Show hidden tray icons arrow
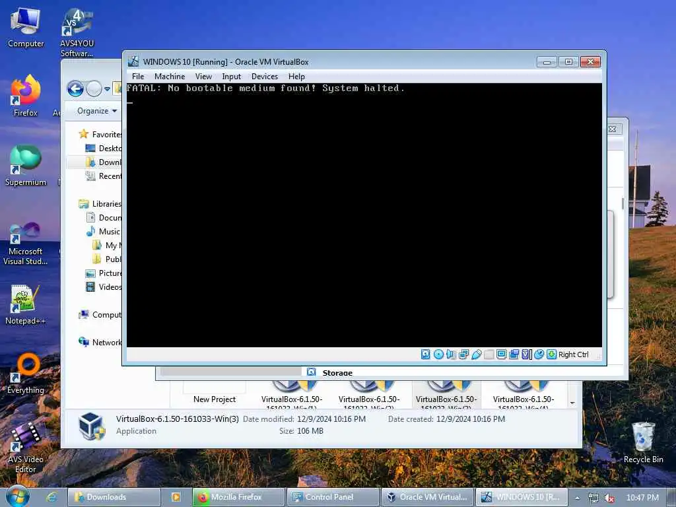Screen dimensions: 676x507 577,498
